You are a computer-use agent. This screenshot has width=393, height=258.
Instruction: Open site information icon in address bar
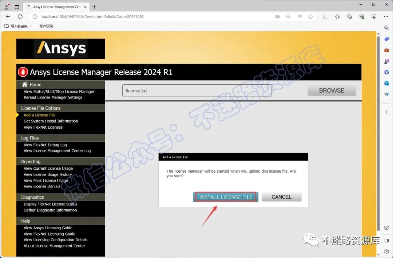click(x=35, y=16)
